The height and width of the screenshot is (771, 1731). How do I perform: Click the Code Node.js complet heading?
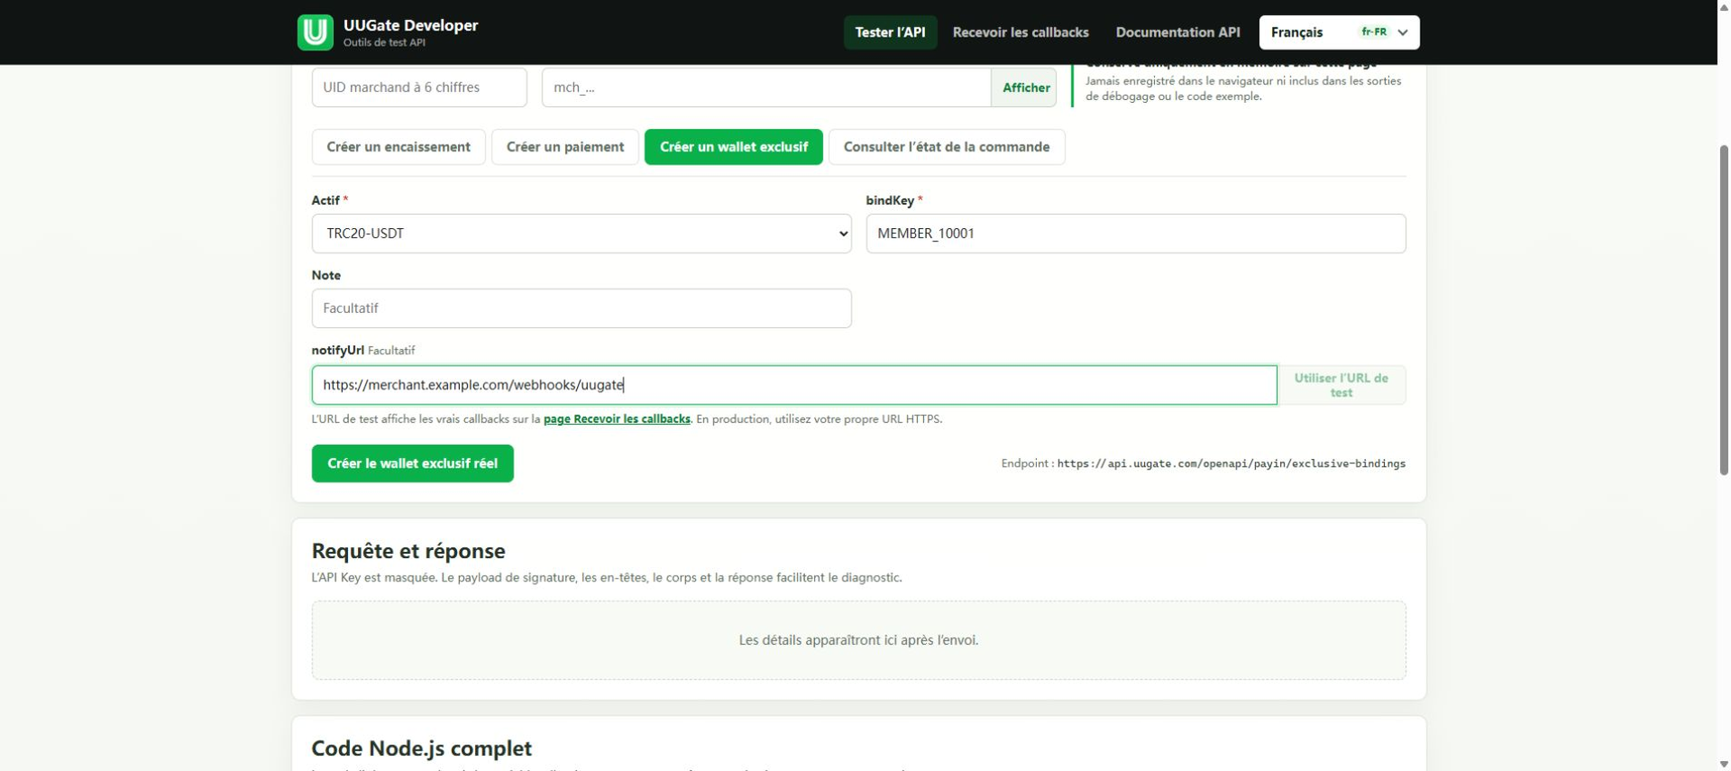click(x=421, y=748)
